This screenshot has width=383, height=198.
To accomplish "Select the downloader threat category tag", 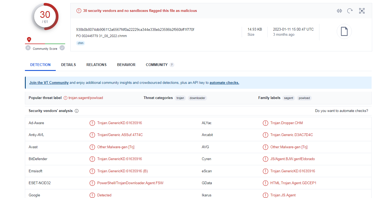I will (197, 98).
